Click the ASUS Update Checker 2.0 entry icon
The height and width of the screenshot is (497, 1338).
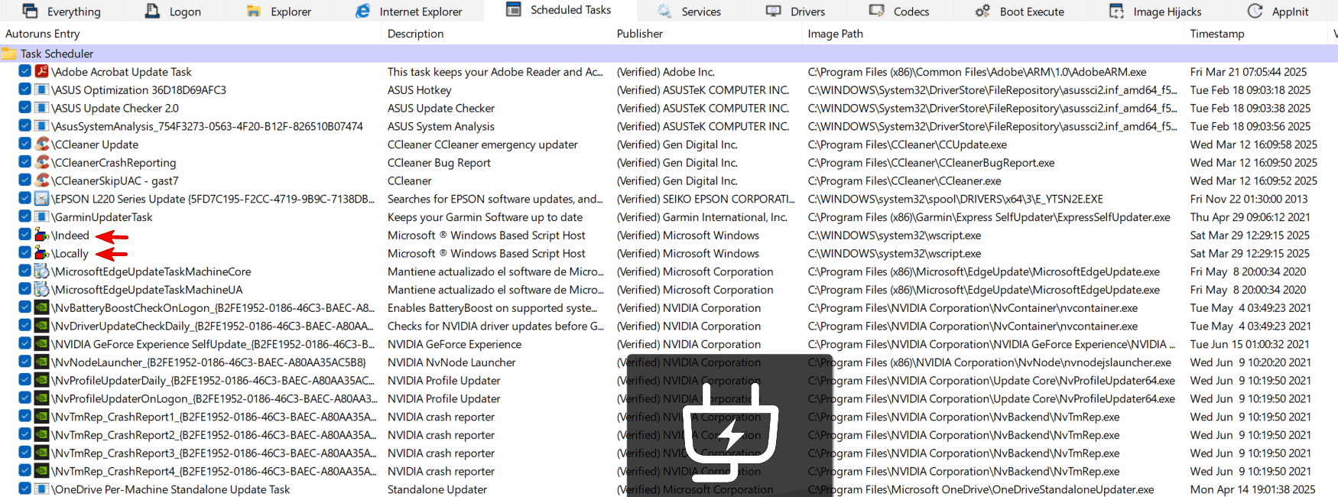pyautogui.click(x=42, y=108)
